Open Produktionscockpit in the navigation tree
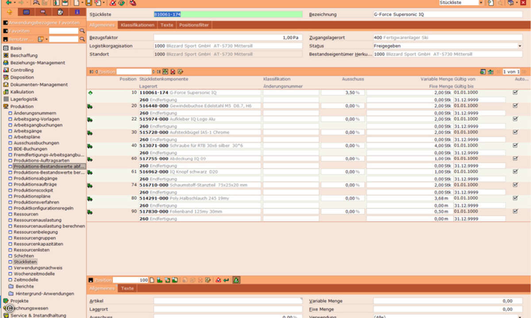531x318 pixels. pyautogui.click(x=33, y=190)
